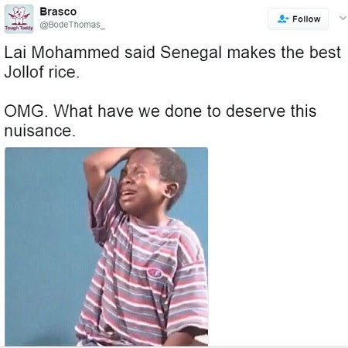
Task: Expand the tweet options chevron
Action: 343,18
